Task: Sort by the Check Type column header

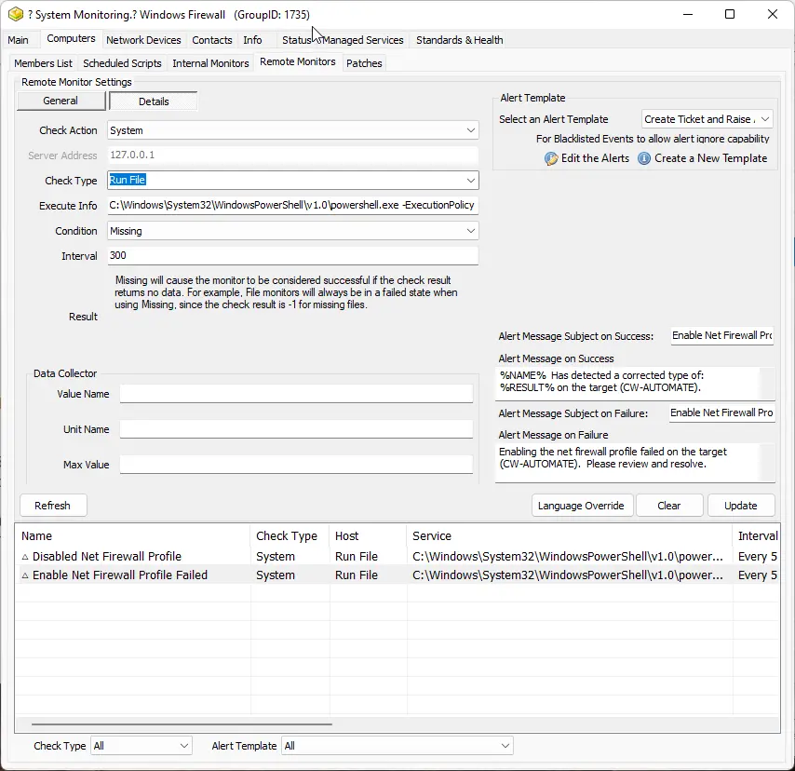Action: click(290, 536)
